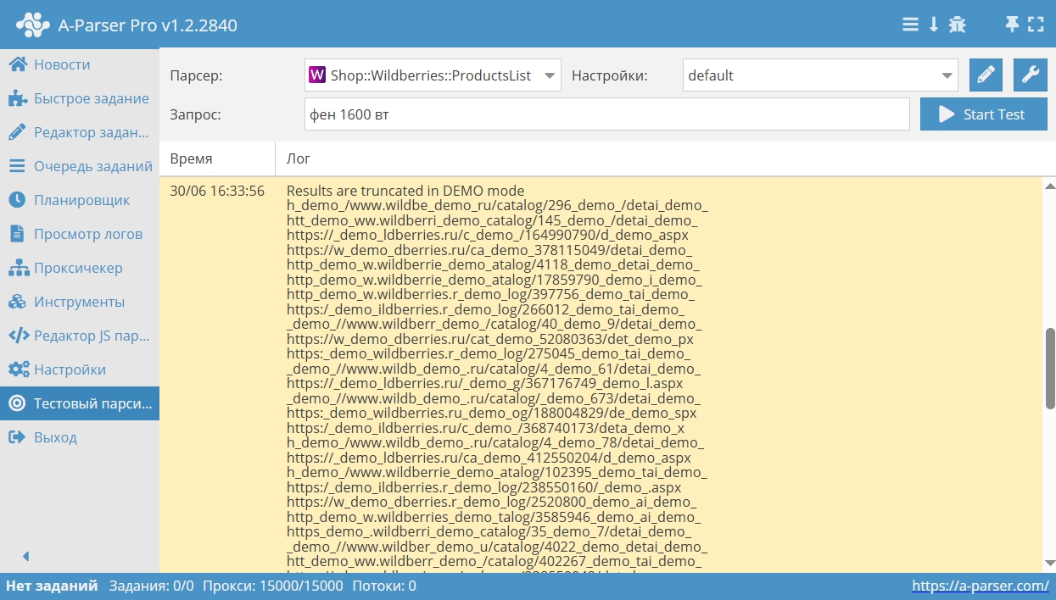Open the hamburger menu icon in the header

coord(909,25)
